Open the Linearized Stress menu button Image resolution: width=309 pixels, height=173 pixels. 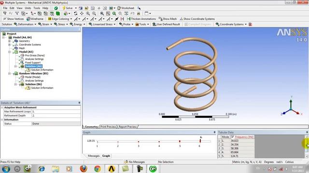(102, 25)
